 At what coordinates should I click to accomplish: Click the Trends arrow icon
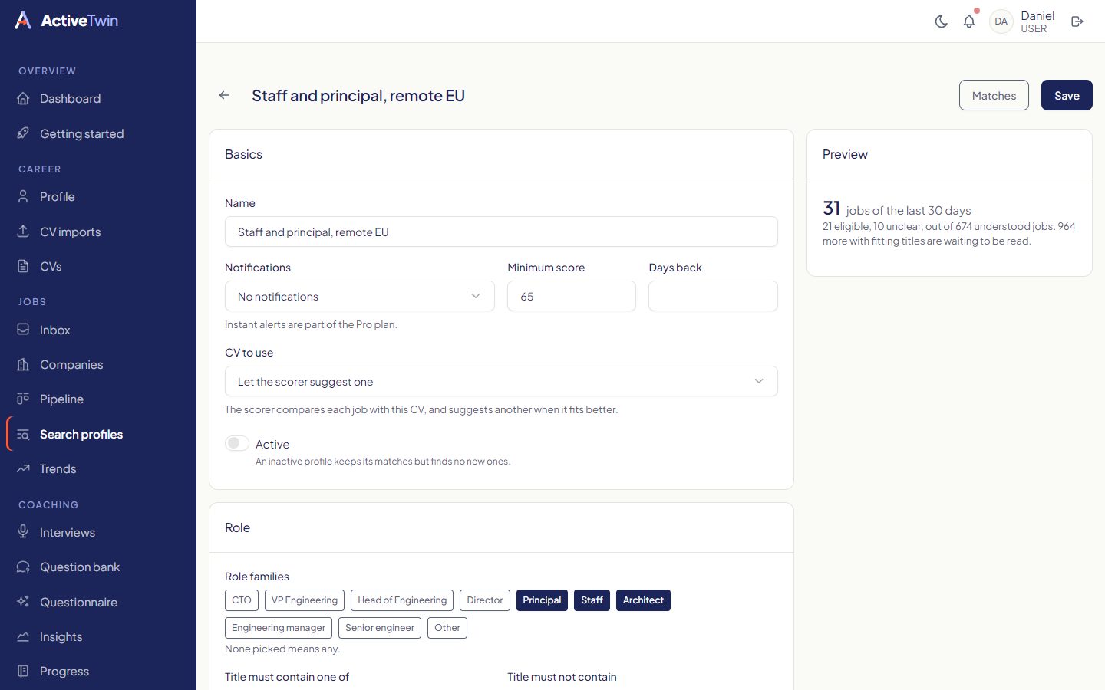tap(23, 468)
